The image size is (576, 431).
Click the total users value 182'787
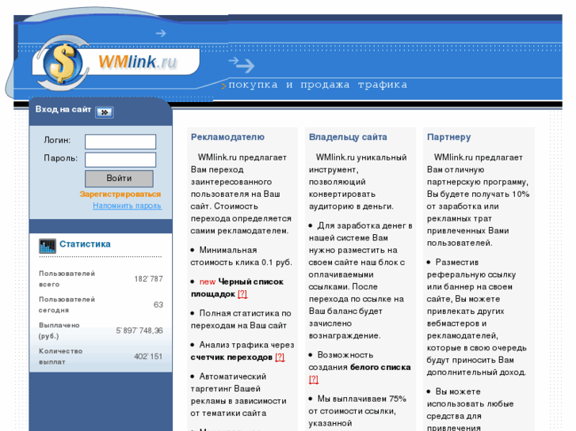(148, 279)
